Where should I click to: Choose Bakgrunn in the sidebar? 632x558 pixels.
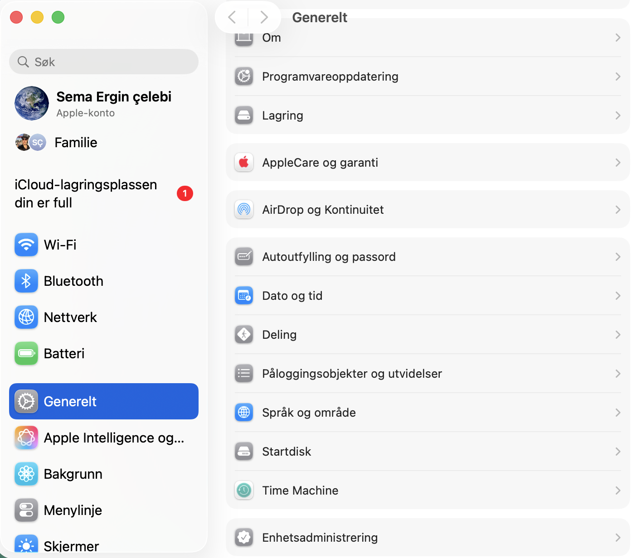104,474
